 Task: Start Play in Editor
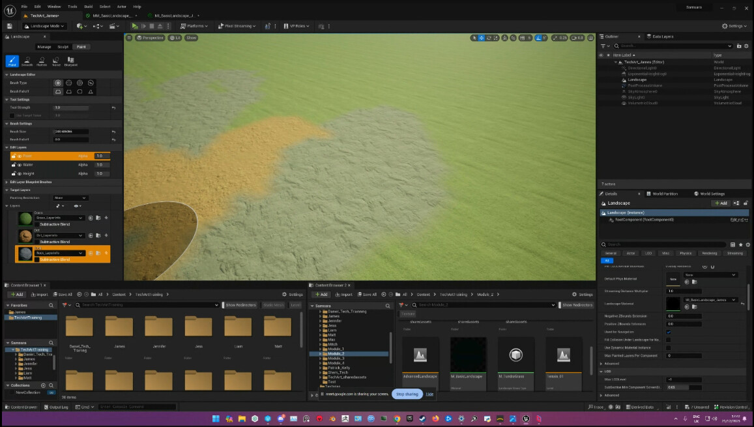click(x=135, y=26)
